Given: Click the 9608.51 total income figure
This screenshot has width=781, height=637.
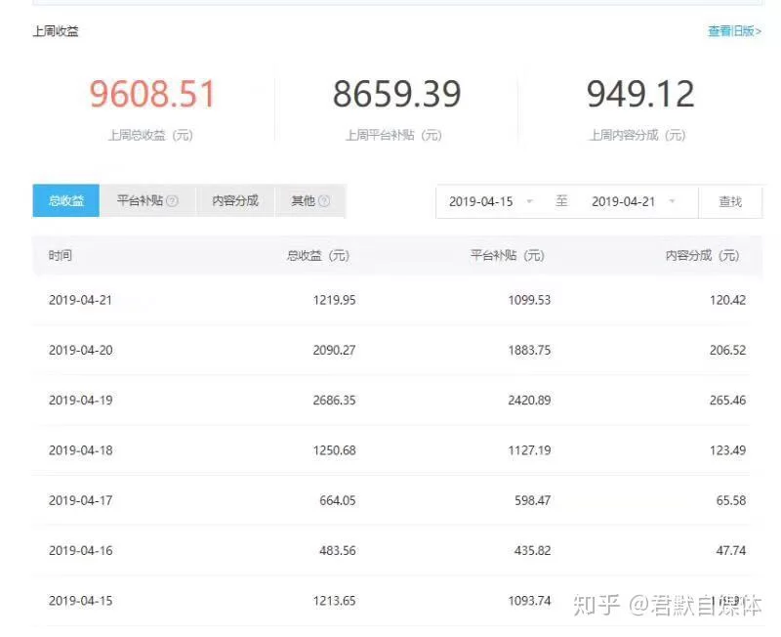Looking at the screenshot, I should coord(153,93).
